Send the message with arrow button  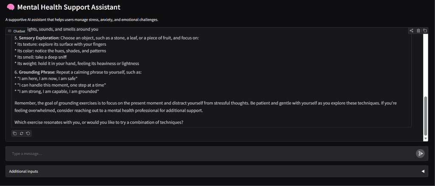pyautogui.click(x=420, y=153)
